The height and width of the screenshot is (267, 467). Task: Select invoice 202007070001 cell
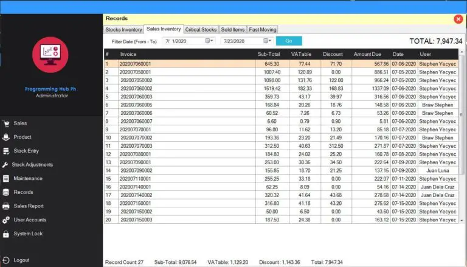coord(187,130)
